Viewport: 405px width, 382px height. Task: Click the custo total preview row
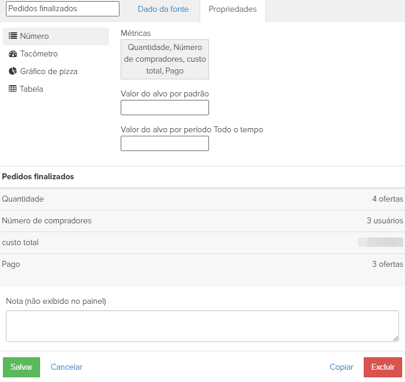202,243
